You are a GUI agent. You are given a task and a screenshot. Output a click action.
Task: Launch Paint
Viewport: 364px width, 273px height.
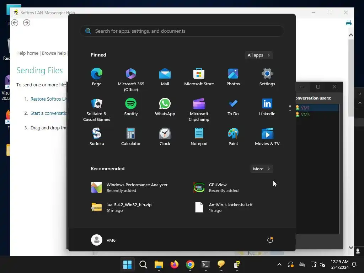tap(233, 137)
